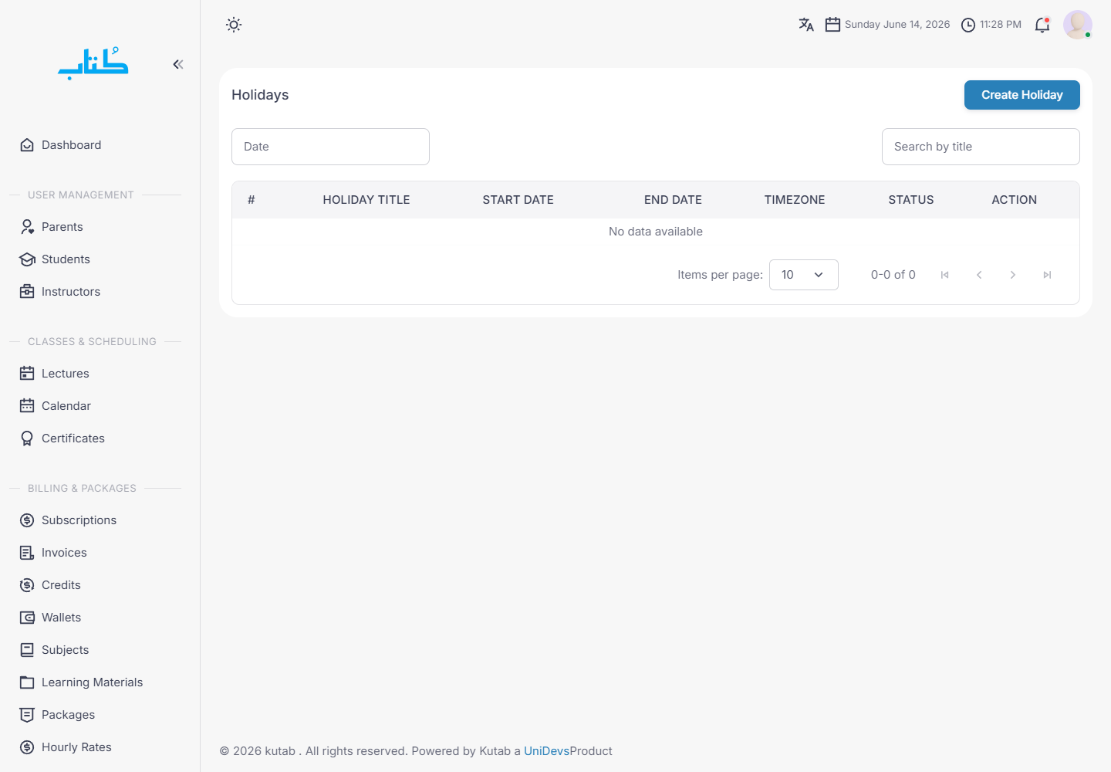This screenshot has height=772, width=1111.
Task: Click the Hourly Rates dollar icon
Action: (x=27, y=747)
